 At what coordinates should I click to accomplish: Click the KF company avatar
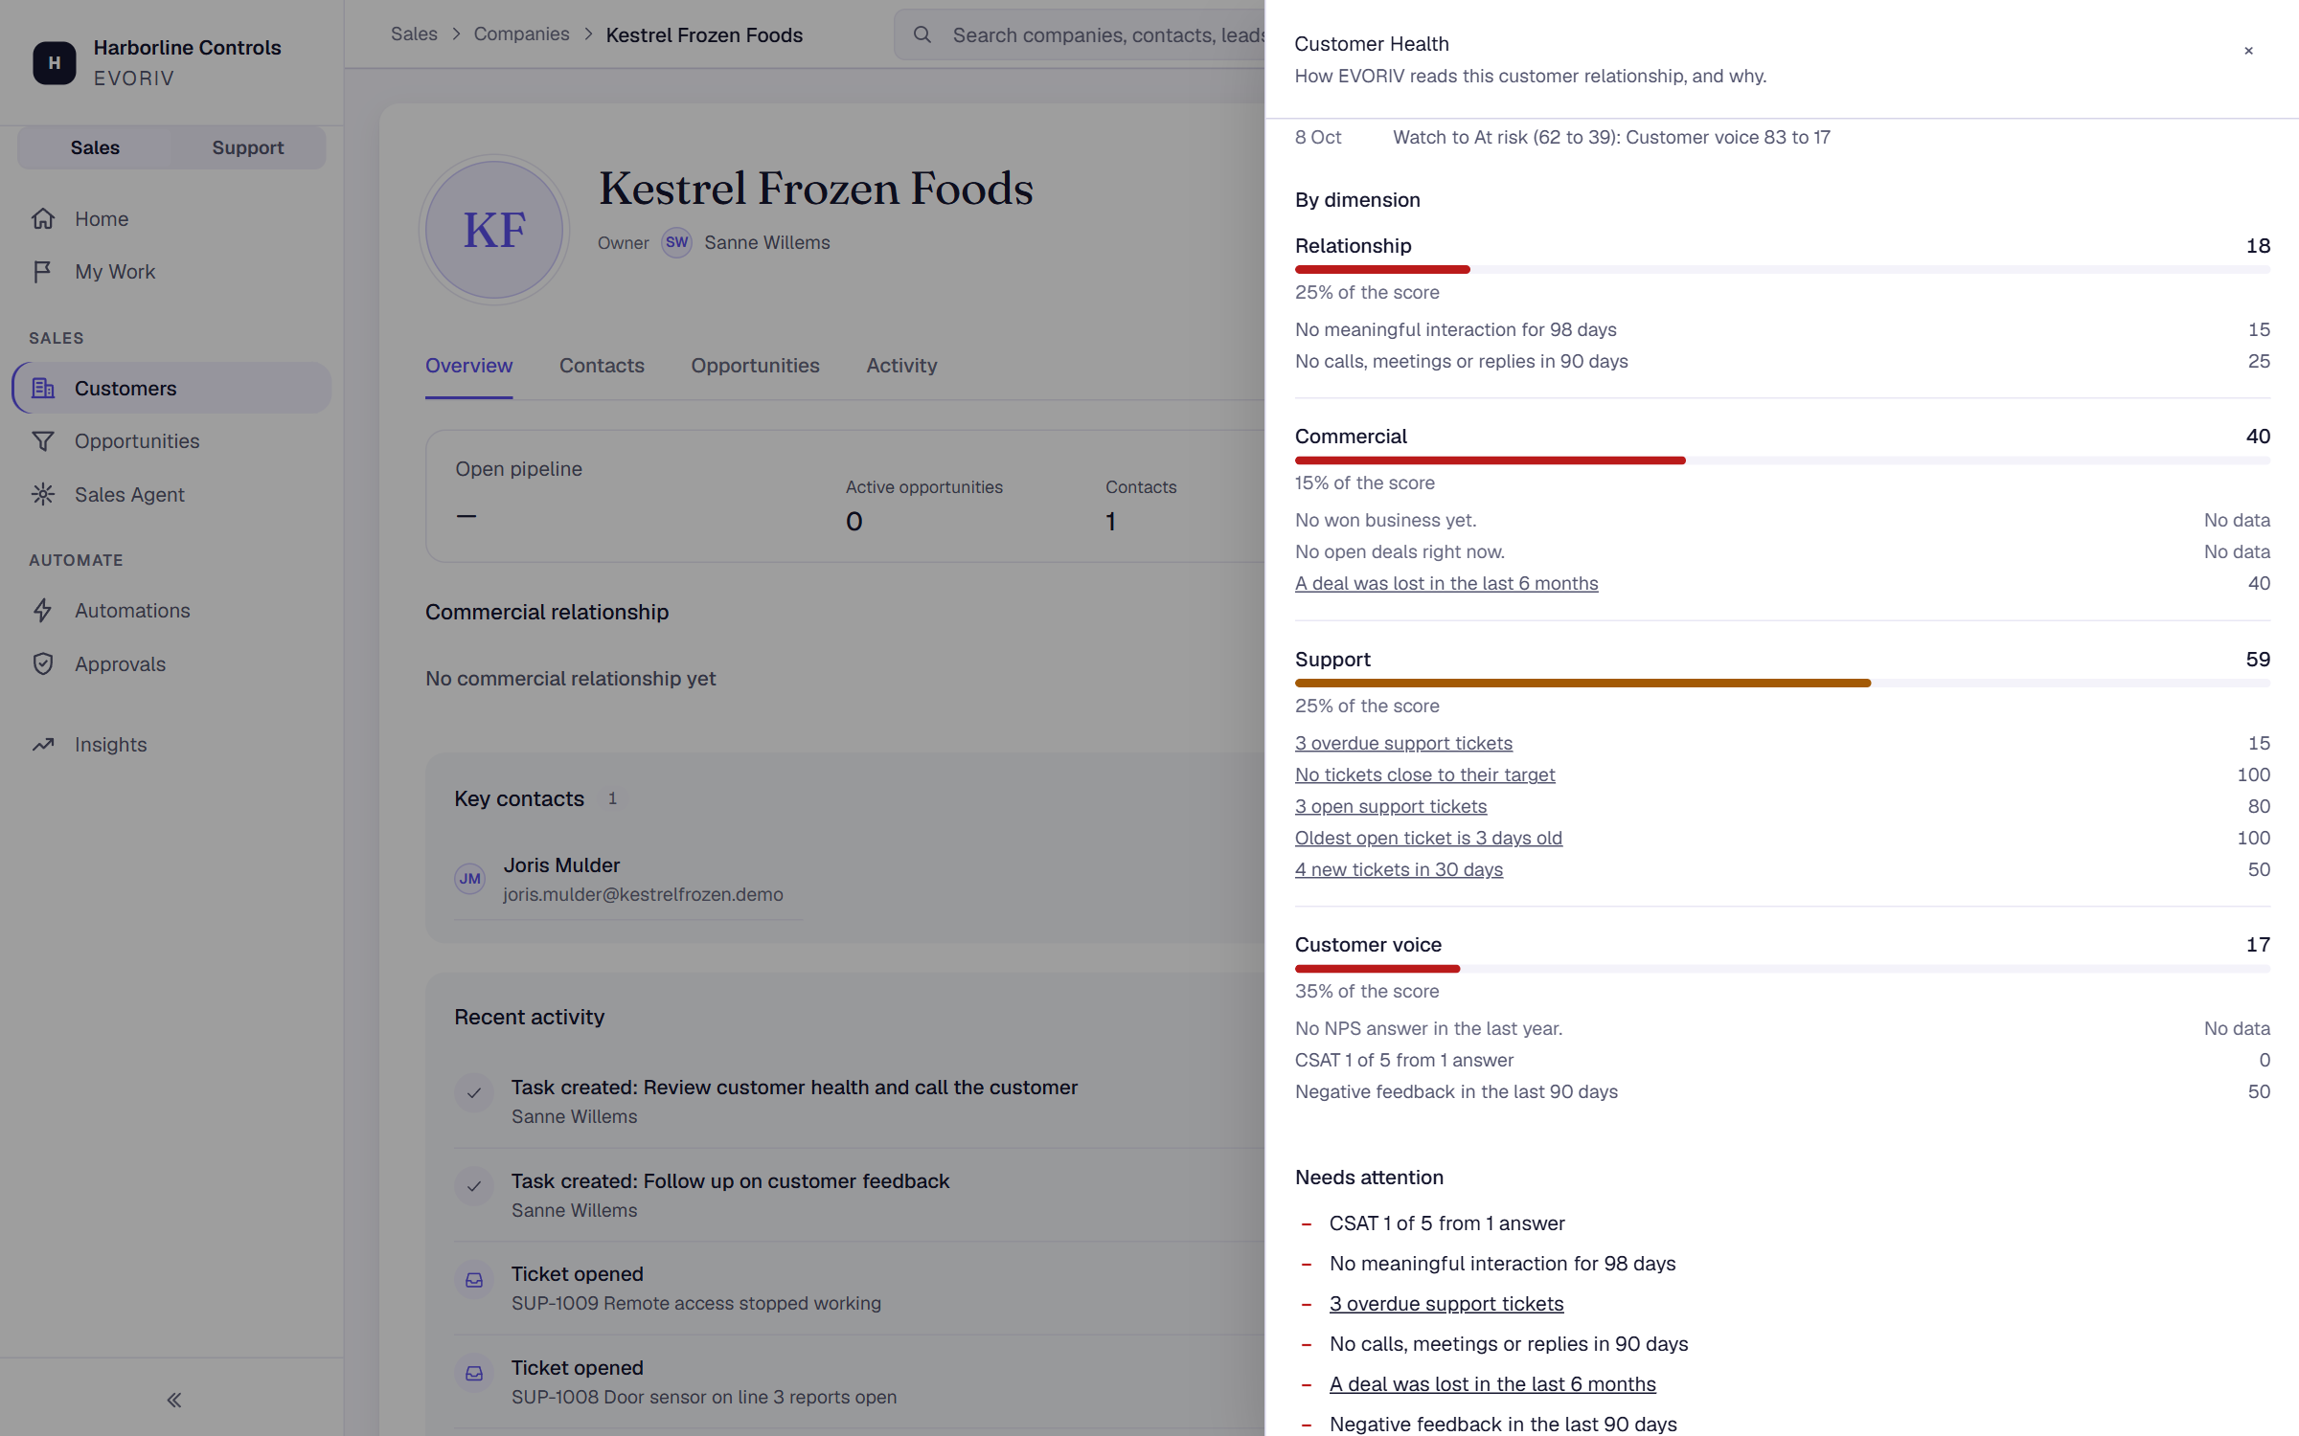click(494, 230)
